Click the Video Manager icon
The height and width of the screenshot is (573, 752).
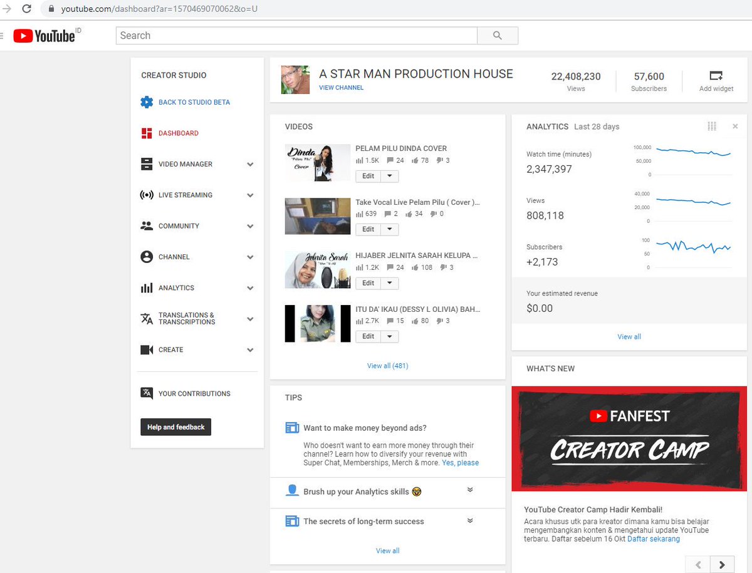pos(147,164)
